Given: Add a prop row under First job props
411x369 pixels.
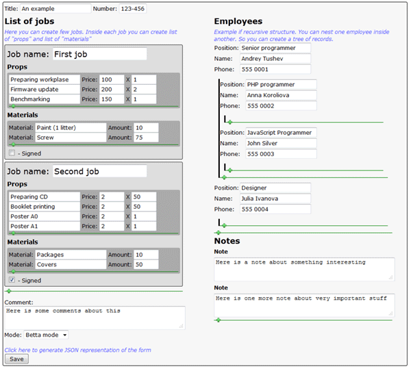Looking at the screenshot, I should [13, 106].
